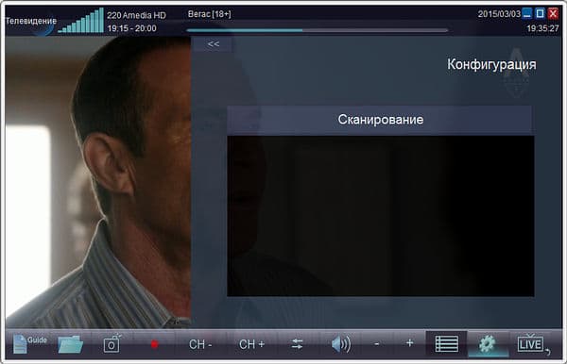Screen dimensions: 567x364
Task: Click the 220 Amedia HD channel name
Action: click(x=136, y=15)
